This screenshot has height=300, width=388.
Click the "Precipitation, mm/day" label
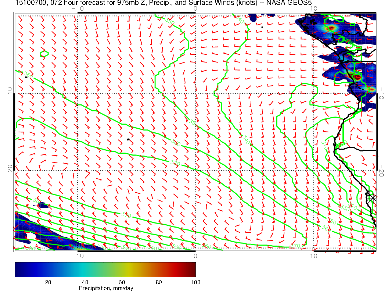[x=106, y=289]
